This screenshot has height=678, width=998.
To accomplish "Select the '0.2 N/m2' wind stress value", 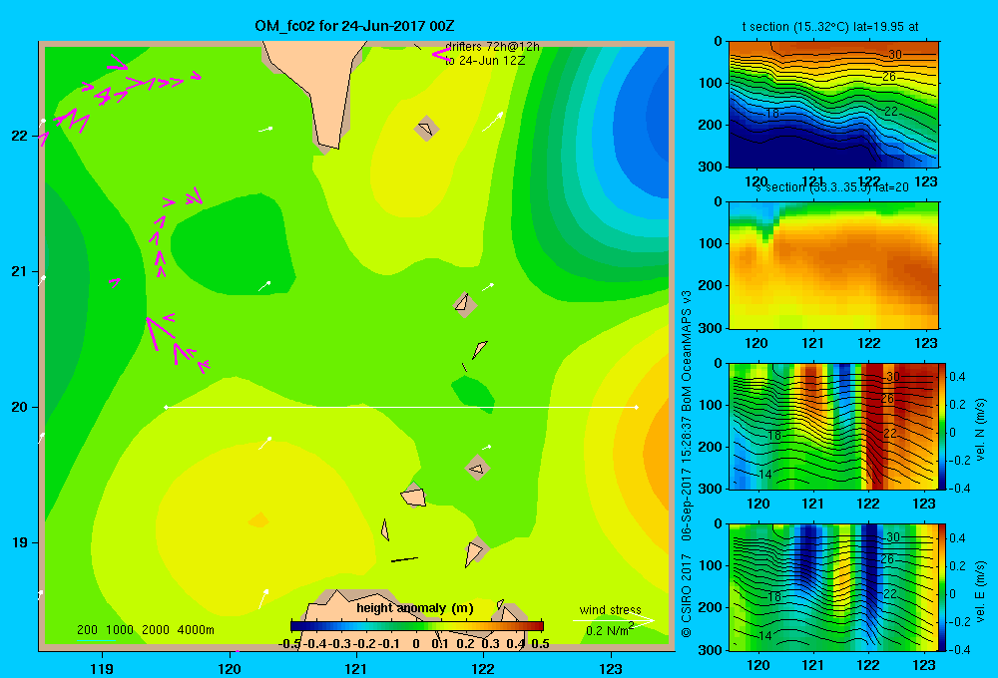I will 610,630.
